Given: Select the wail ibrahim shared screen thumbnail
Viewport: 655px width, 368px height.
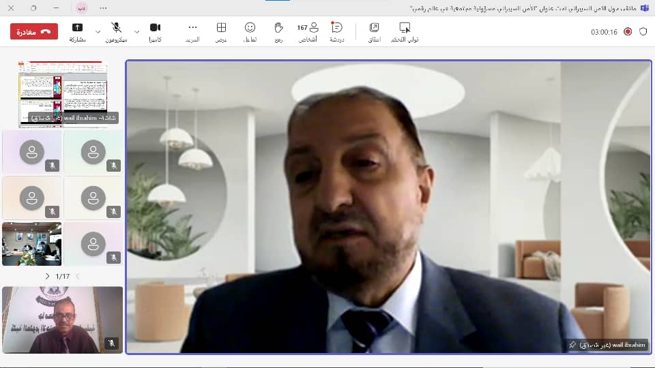Looking at the screenshot, I should tap(63, 93).
